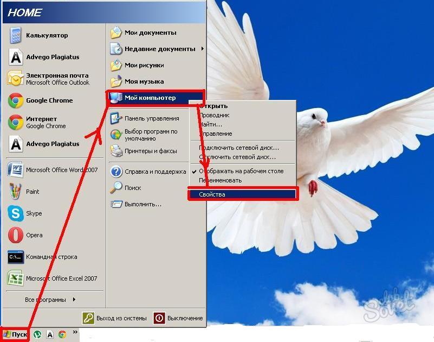Select Подключить сетевой диск menu entry
Image resolution: width=434 pixels, height=342 pixels.
click(x=238, y=148)
